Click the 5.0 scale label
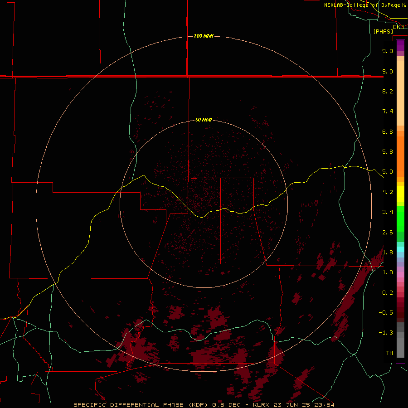408x408 pixels. 388,172
